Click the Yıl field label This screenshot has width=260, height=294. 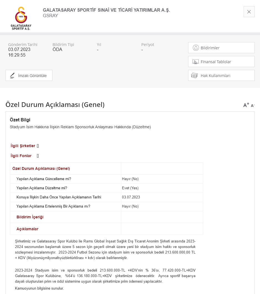click(99, 45)
